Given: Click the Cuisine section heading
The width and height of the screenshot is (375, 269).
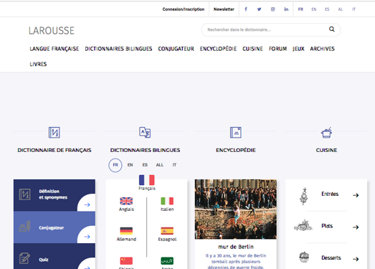Looking at the screenshot, I should pyautogui.click(x=326, y=151).
